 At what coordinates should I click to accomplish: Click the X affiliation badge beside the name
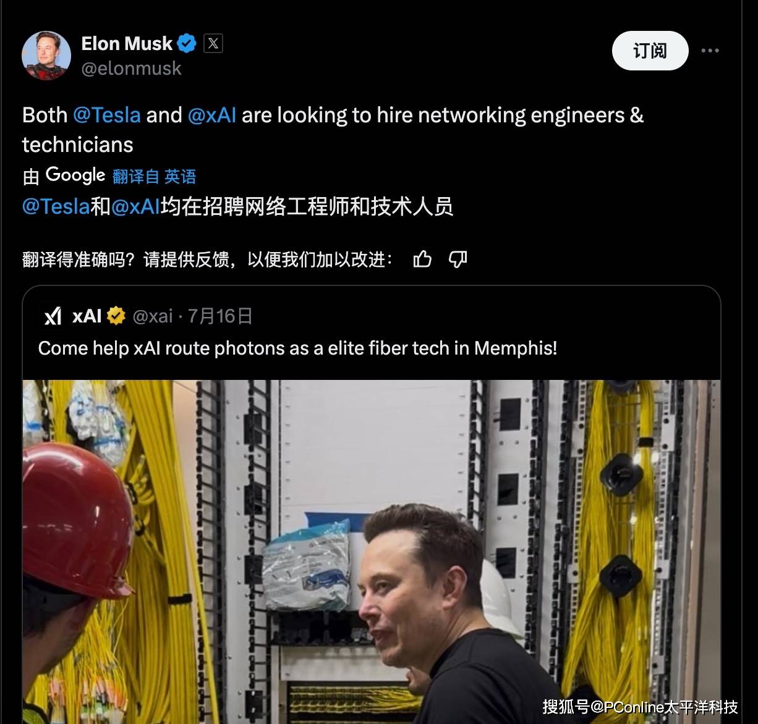tap(213, 43)
